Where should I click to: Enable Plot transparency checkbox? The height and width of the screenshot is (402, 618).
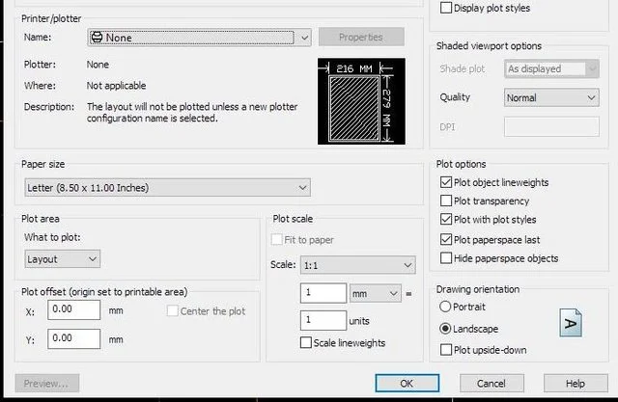(446, 201)
